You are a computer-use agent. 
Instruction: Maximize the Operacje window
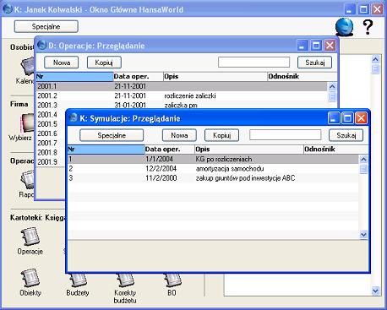(x=316, y=46)
